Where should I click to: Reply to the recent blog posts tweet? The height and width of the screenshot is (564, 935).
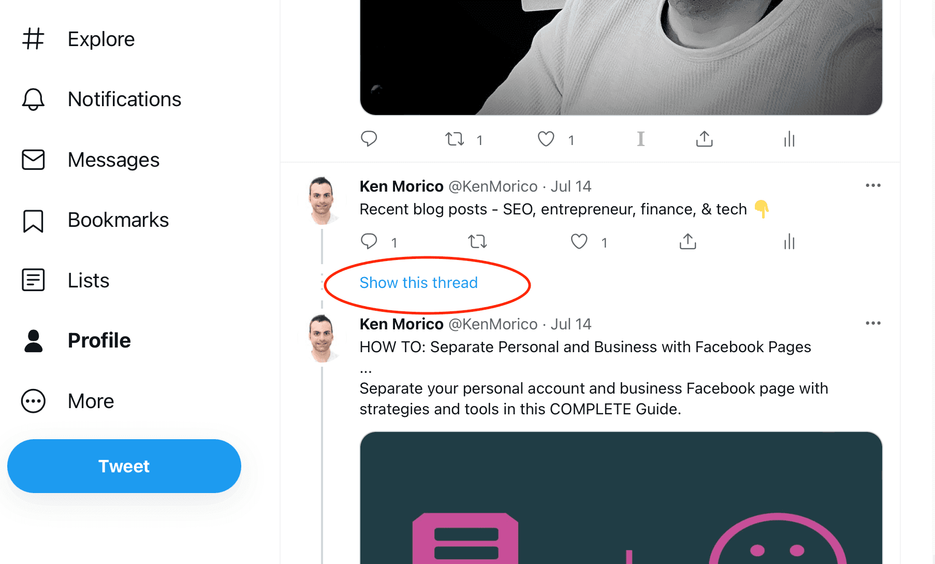(369, 241)
